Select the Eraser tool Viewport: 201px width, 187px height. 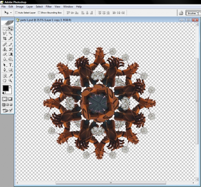pos(5,54)
